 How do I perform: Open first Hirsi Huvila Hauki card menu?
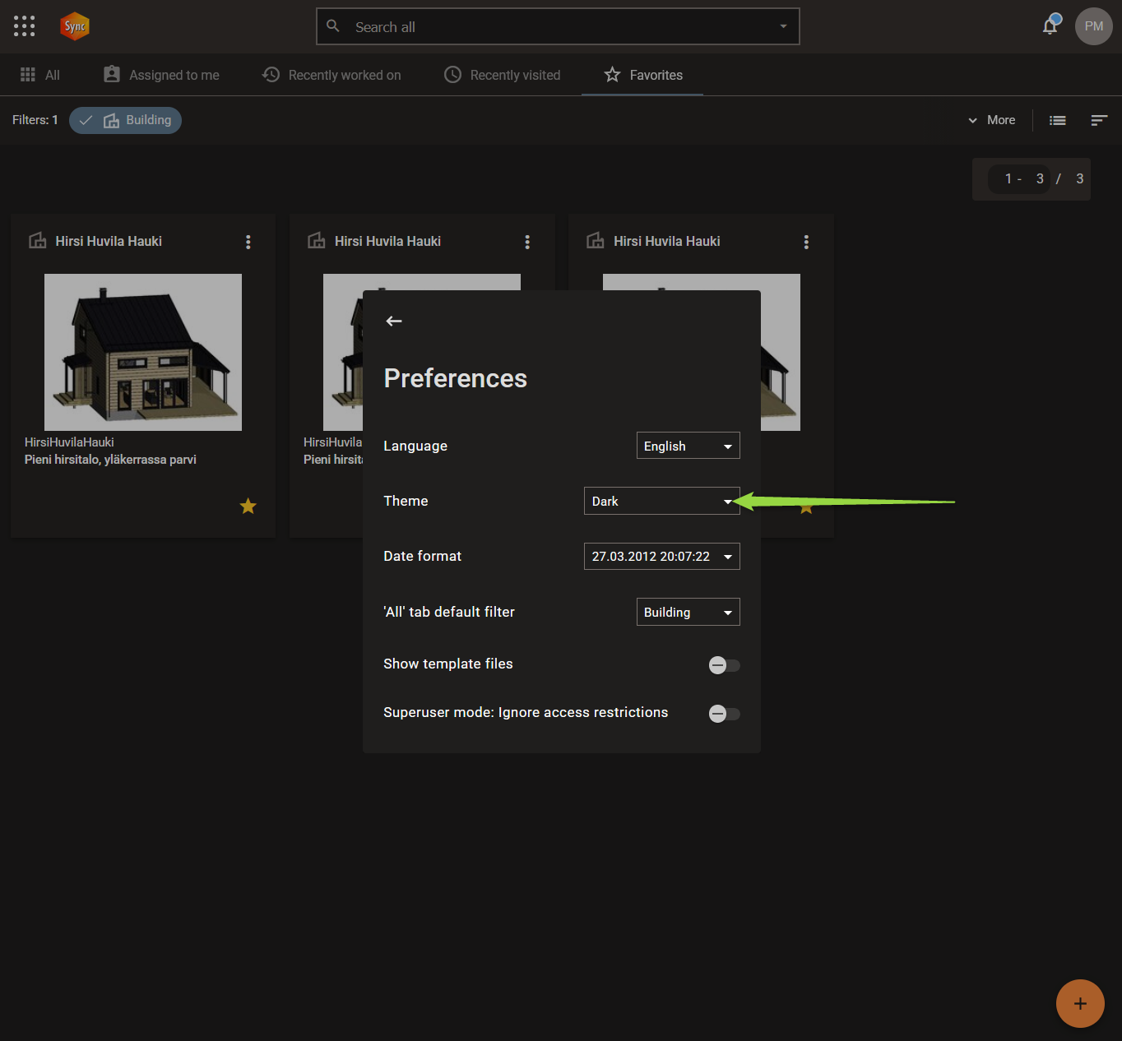tap(248, 242)
